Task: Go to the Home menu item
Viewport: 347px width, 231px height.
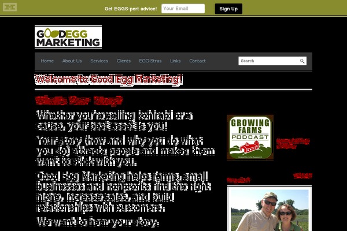Action: [x=47, y=61]
